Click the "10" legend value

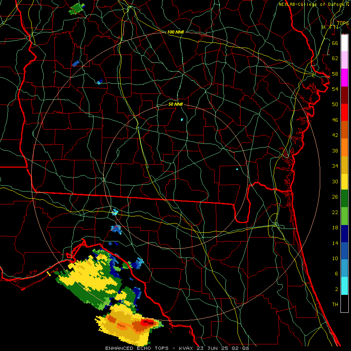335,259
